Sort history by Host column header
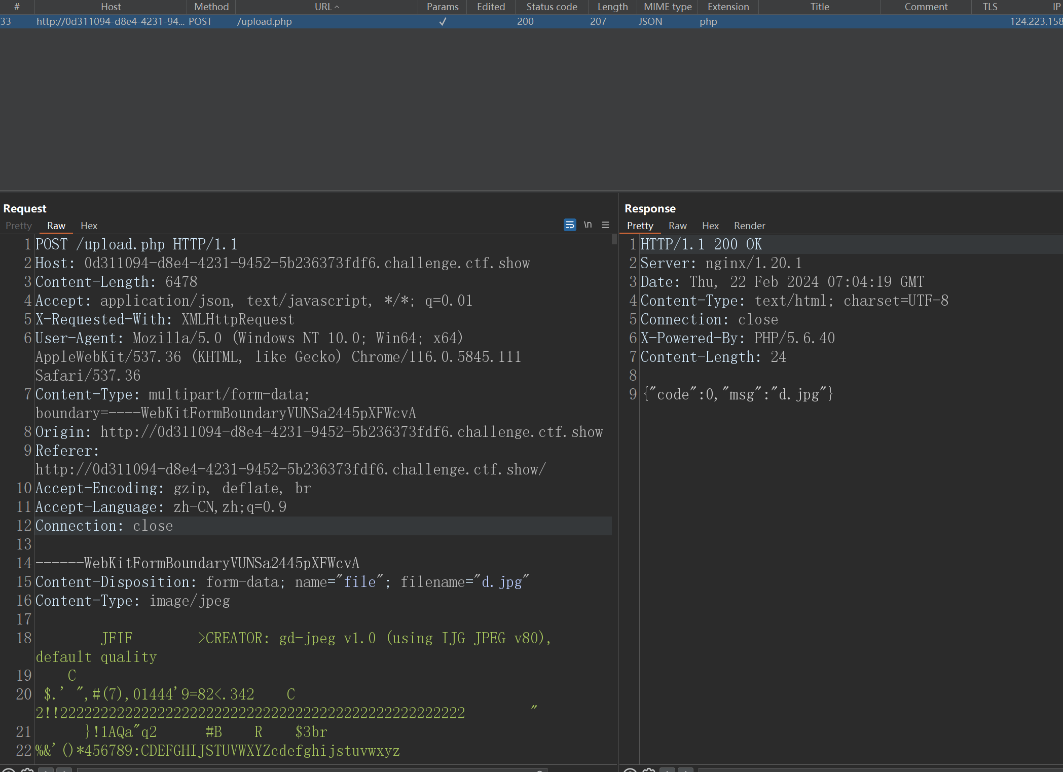The height and width of the screenshot is (772, 1063). click(x=111, y=7)
